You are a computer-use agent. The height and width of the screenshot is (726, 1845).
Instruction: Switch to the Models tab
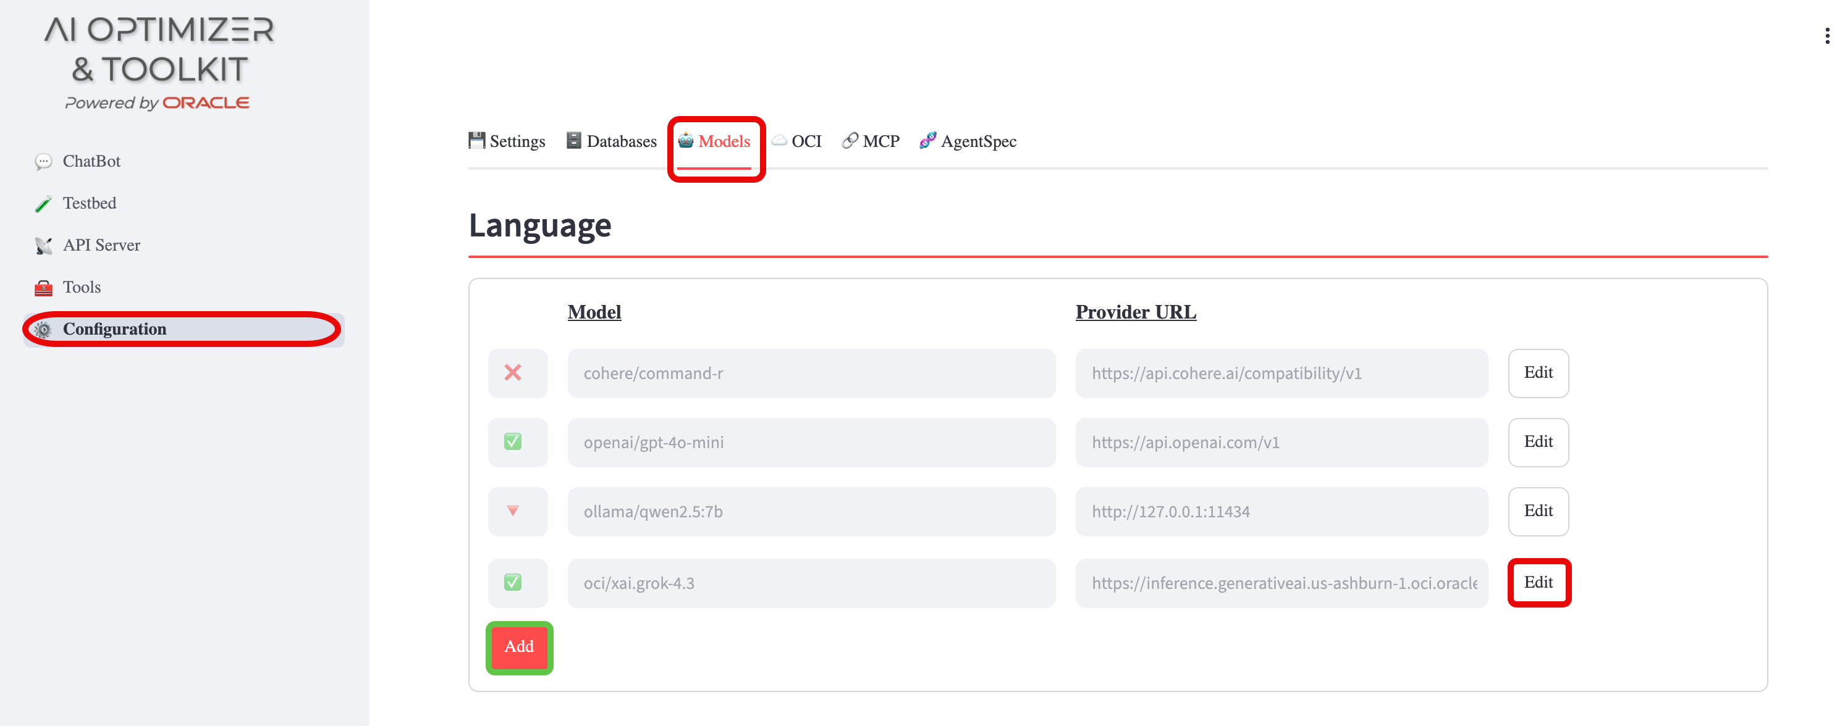pos(714,141)
